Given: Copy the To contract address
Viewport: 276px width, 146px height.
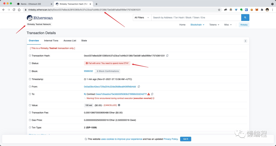Looking at the screenshot, I should click(152, 94).
